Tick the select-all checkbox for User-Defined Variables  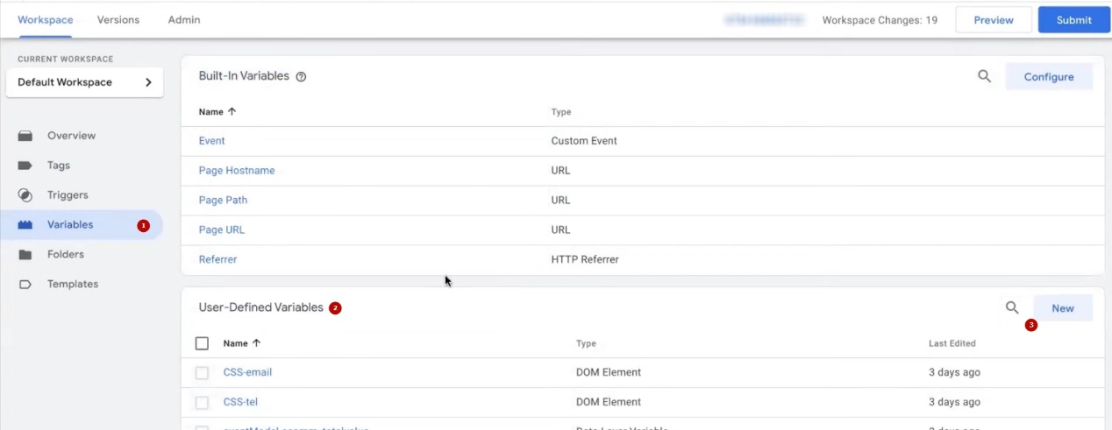click(202, 343)
